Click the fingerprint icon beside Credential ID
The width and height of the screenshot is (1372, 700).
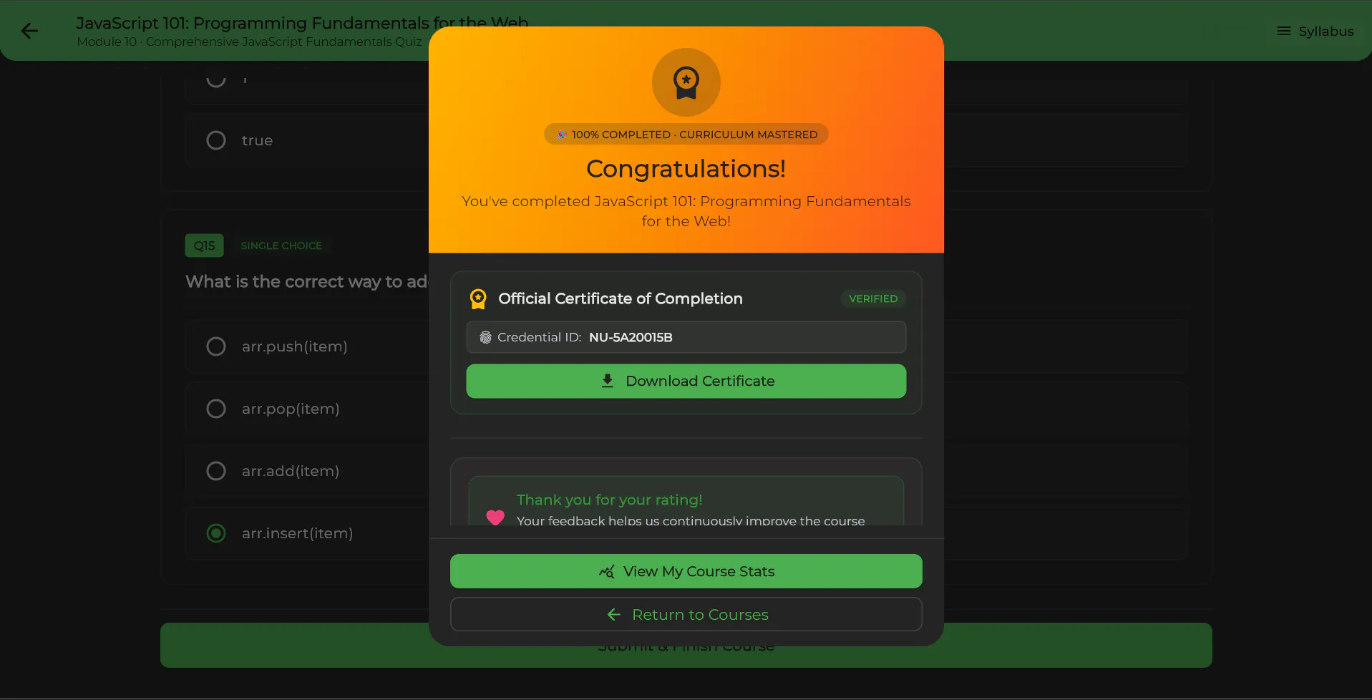[x=485, y=337]
